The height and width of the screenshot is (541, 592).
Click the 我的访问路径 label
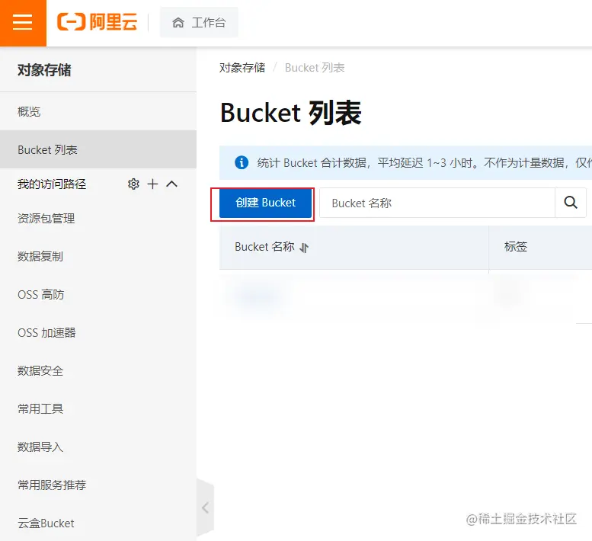pos(52,184)
